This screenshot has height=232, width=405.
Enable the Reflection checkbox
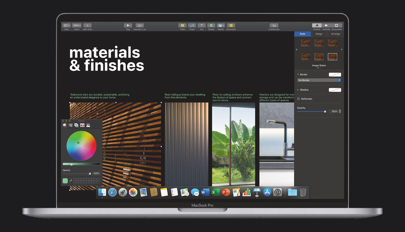click(299, 99)
